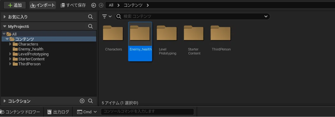This screenshot has width=335, height=117.
Task: Select LevelPrototyping in the folder tree
Action: [x=33, y=54]
